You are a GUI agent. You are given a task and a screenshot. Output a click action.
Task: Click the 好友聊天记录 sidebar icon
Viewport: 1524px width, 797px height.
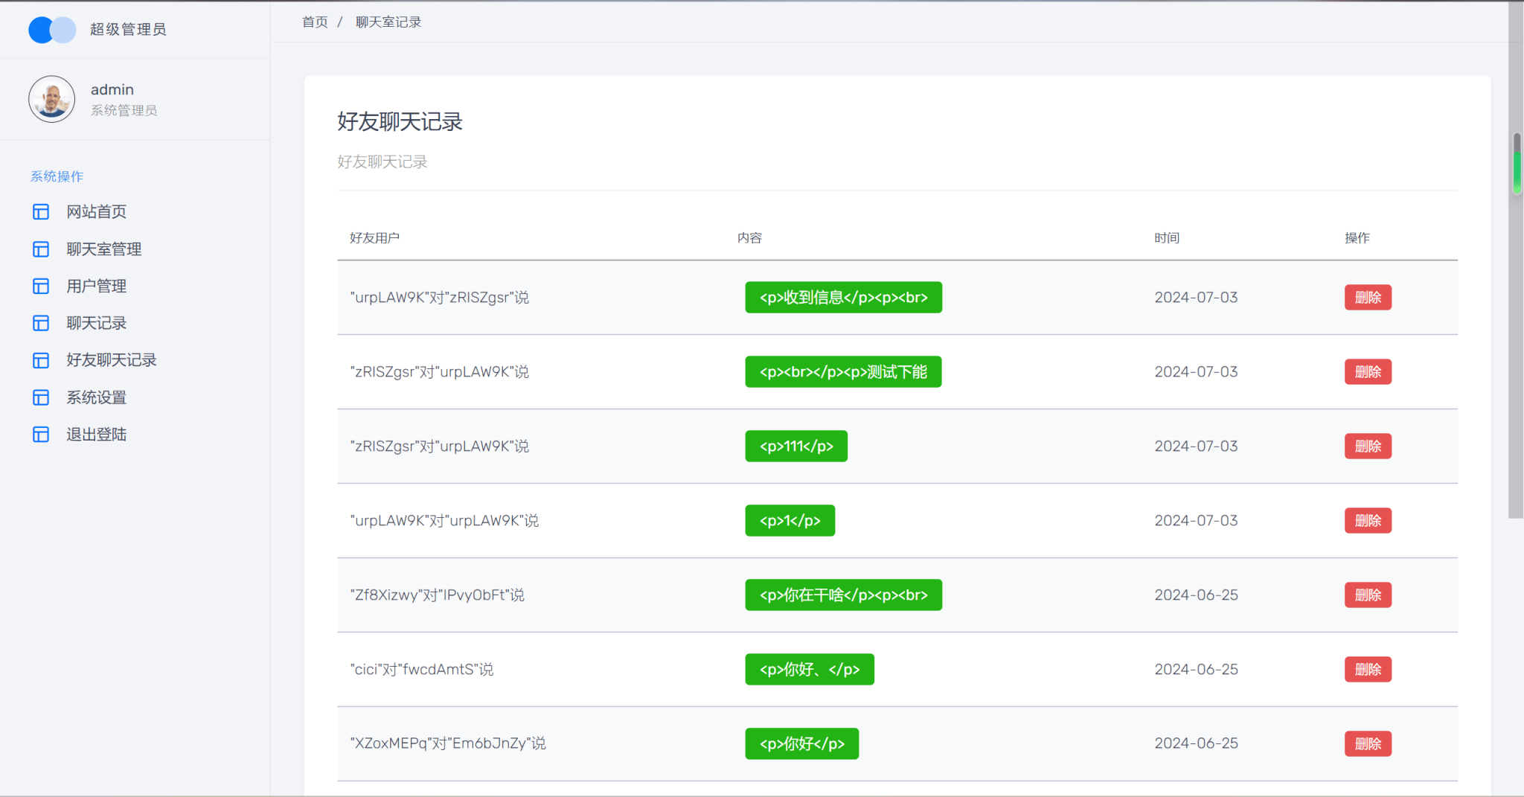pos(41,360)
